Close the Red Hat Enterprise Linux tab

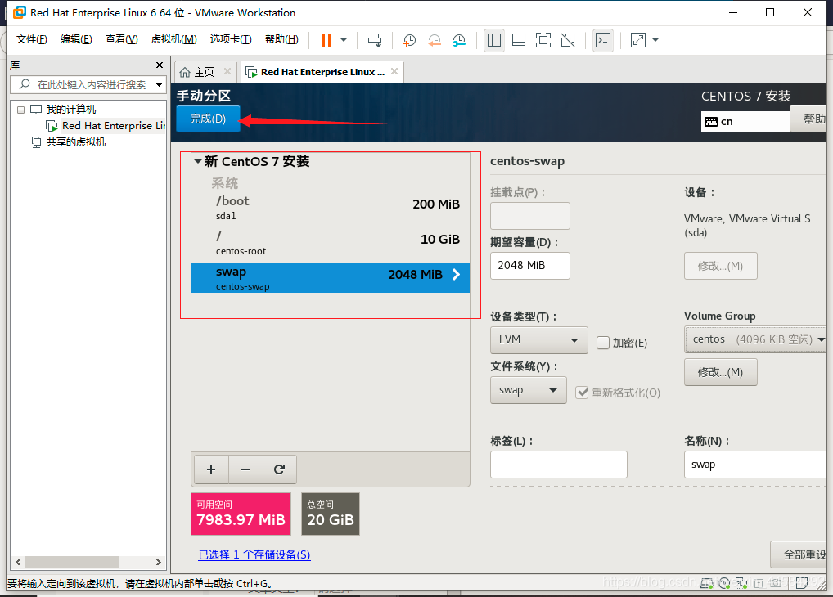click(x=394, y=71)
